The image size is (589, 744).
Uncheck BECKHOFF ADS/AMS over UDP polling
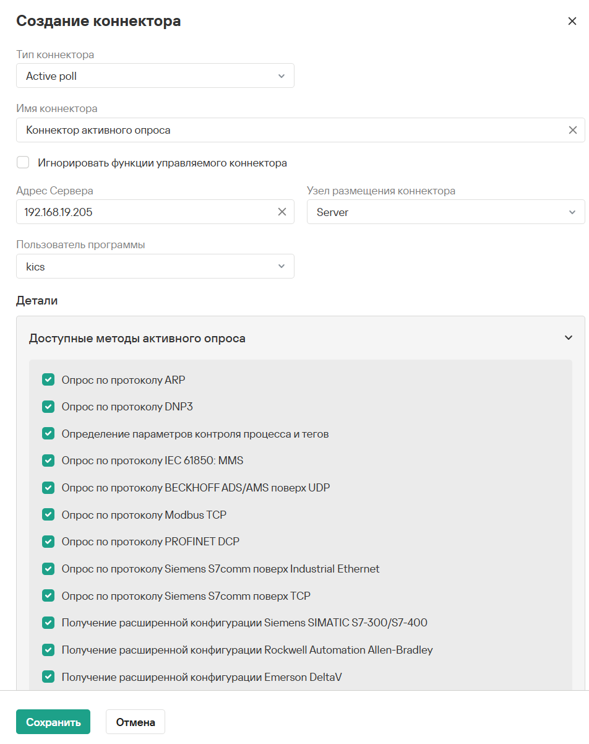tap(48, 488)
